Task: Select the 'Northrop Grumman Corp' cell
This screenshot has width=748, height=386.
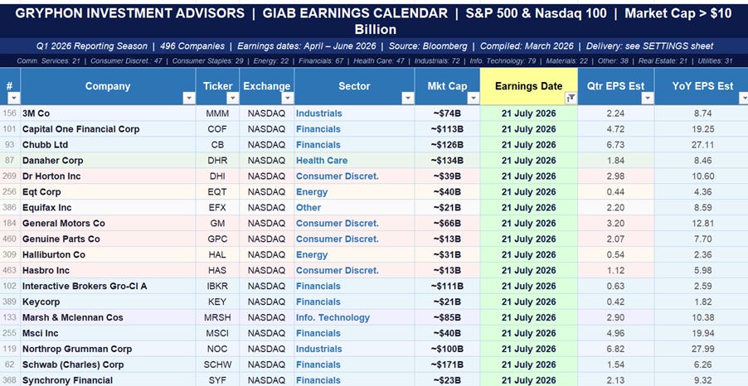Action: [x=108, y=350]
